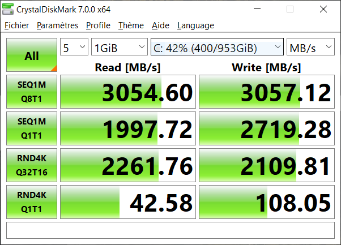Select the SEQ1M Q8T1 write value 3057.12
Viewport: 341px width, 245px height.
coord(267,92)
